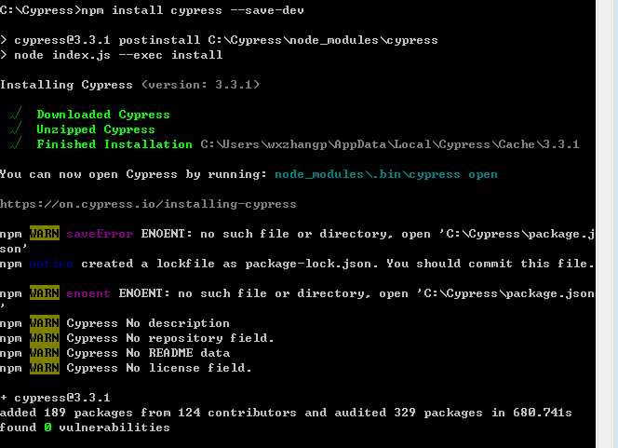The image size is (618, 448).
Task: Click the 'enoent' warning label
Action: click(88, 293)
